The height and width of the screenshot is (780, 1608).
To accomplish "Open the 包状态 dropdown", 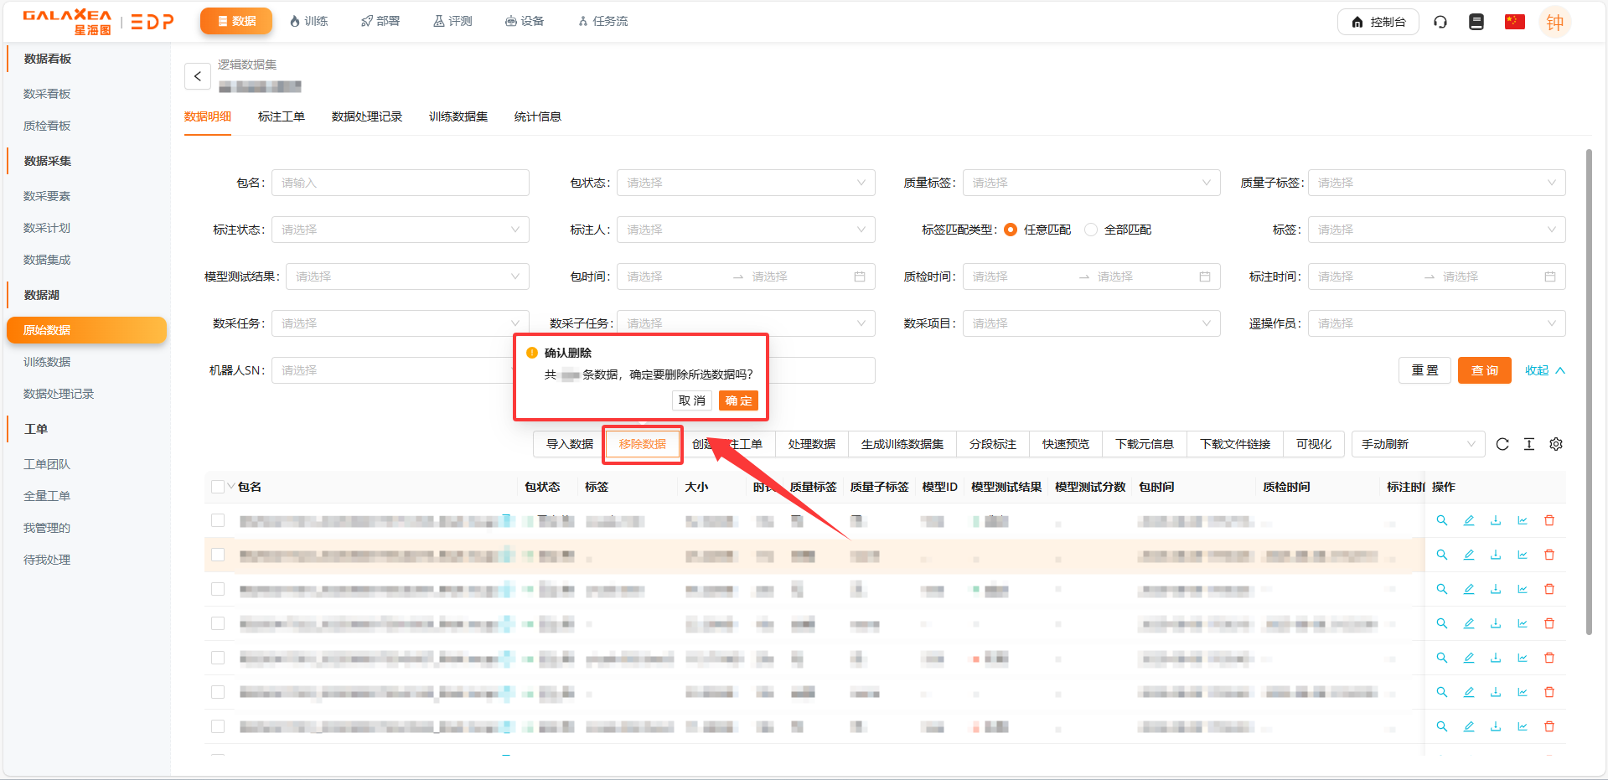I will pos(745,183).
